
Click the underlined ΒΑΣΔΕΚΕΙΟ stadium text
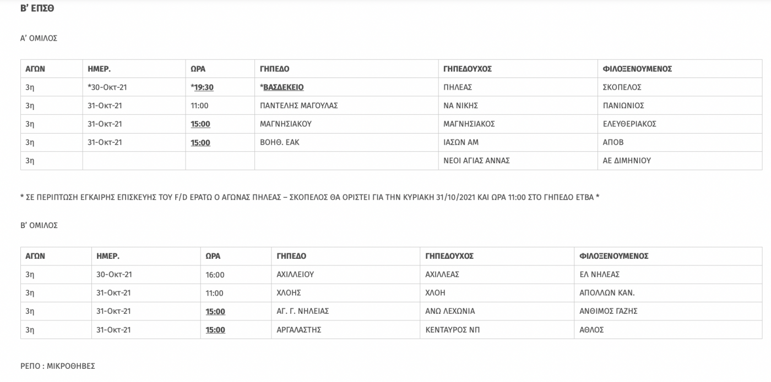point(284,87)
